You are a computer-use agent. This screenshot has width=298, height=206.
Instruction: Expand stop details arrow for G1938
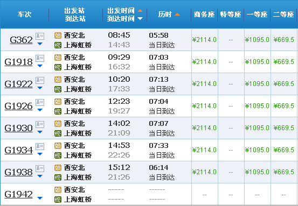(x=40, y=176)
